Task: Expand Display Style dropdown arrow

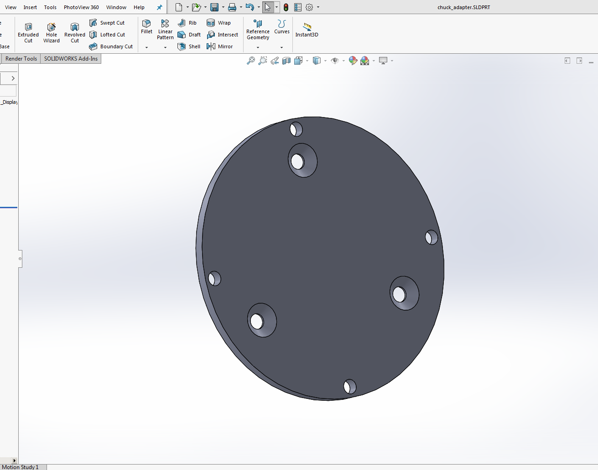Action: [325, 61]
